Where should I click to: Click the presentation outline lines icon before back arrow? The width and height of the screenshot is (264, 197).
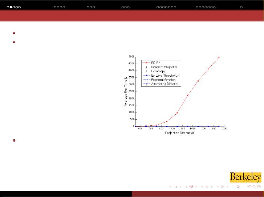click(x=238, y=187)
